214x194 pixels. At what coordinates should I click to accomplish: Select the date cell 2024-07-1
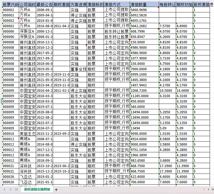44,128
